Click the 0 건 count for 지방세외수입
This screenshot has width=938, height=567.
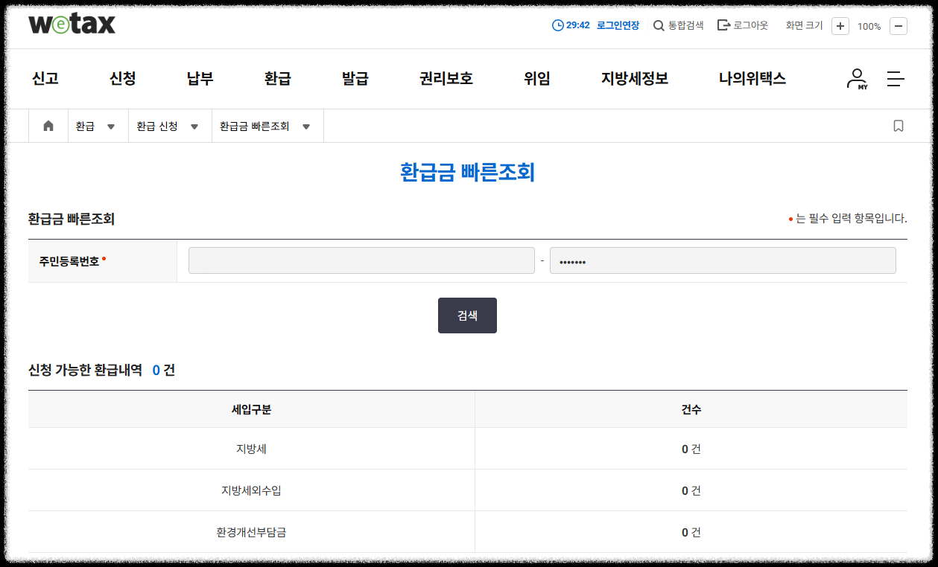click(691, 490)
